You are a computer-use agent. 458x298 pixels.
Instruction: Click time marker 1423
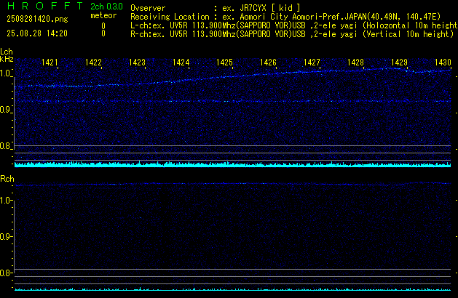[x=137, y=63]
